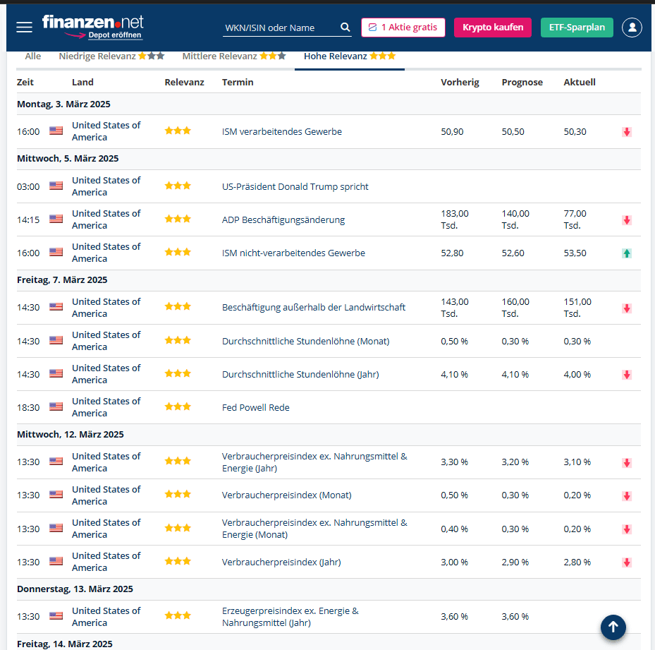Click the US flag in the 03:00 Trump row
This screenshot has width=655, height=650.
(56, 186)
